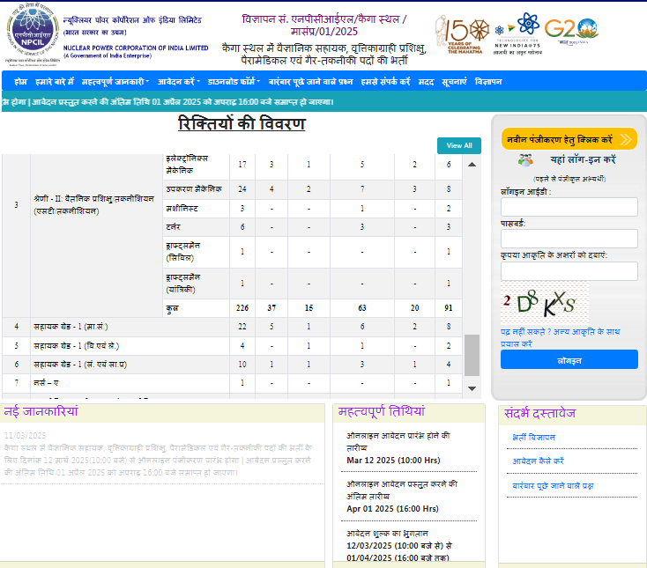The height and width of the screenshot is (568, 647).
Task: Focus the लॉगइन आईडी input field
Action: (569, 207)
